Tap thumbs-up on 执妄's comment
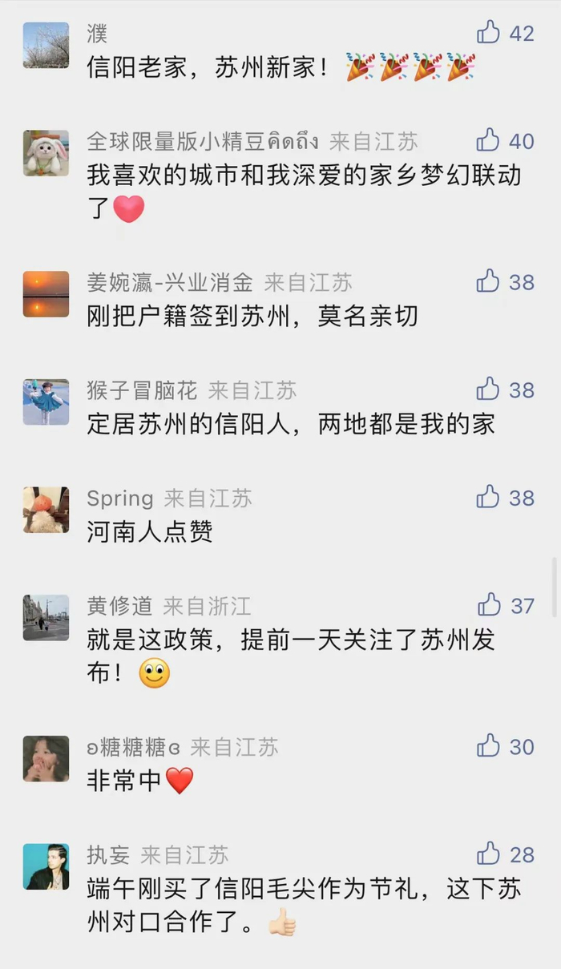Viewport: 561px width, 969px height. 488,854
